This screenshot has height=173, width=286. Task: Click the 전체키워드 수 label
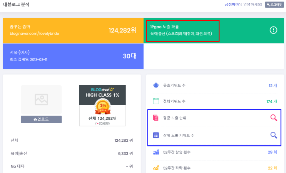click(174, 101)
